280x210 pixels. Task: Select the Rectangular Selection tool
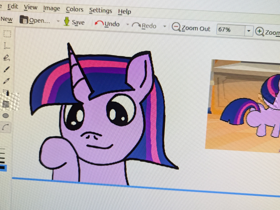[x=7, y=34]
